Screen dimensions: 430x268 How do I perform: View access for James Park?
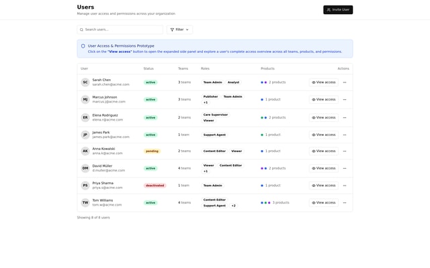tap(324, 135)
